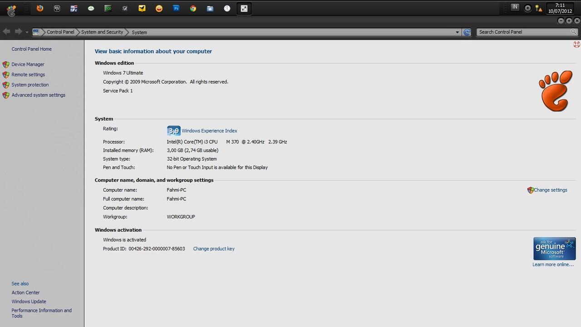Open Remote settings
581x327 pixels.
(28, 74)
